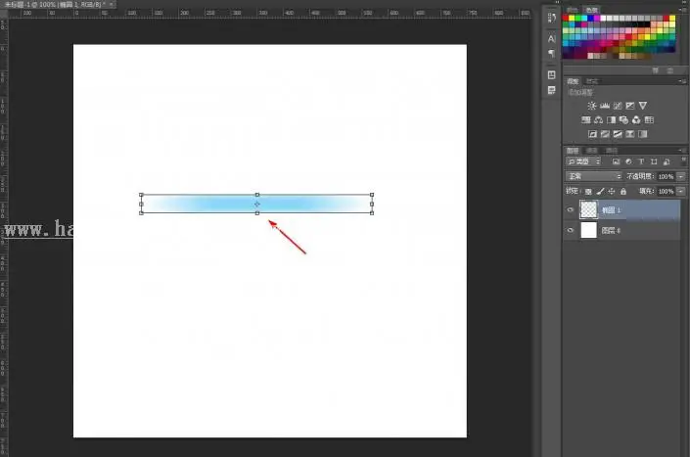Add a Photo Filter adjustment
The image size is (690, 457).
[x=623, y=119]
